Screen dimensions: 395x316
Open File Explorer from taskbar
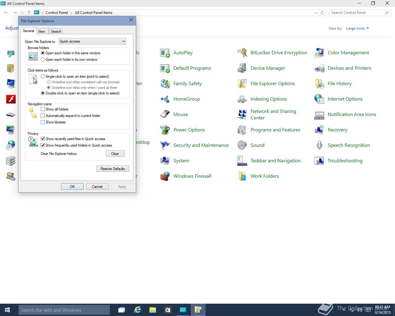(x=152, y=310)
